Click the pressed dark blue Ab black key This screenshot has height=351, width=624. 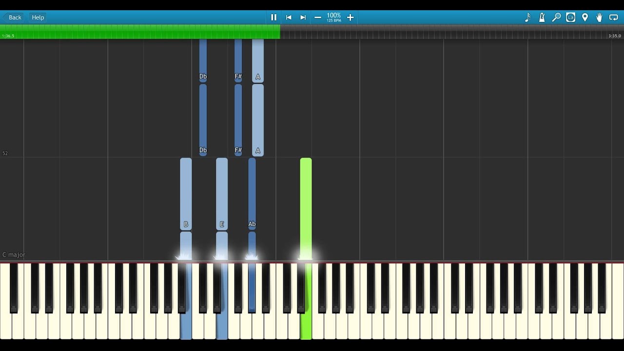[252, 288]
